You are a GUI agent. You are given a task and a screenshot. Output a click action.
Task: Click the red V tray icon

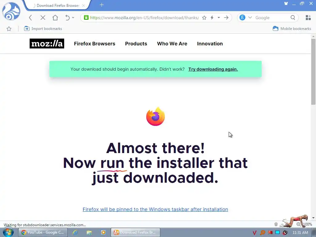coord(255,233)
